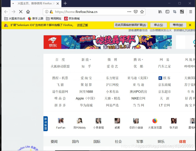Click 在此页面临时禁用扩展 button
The width and height of the screenshot is (196, 151).
click(131, 25)
